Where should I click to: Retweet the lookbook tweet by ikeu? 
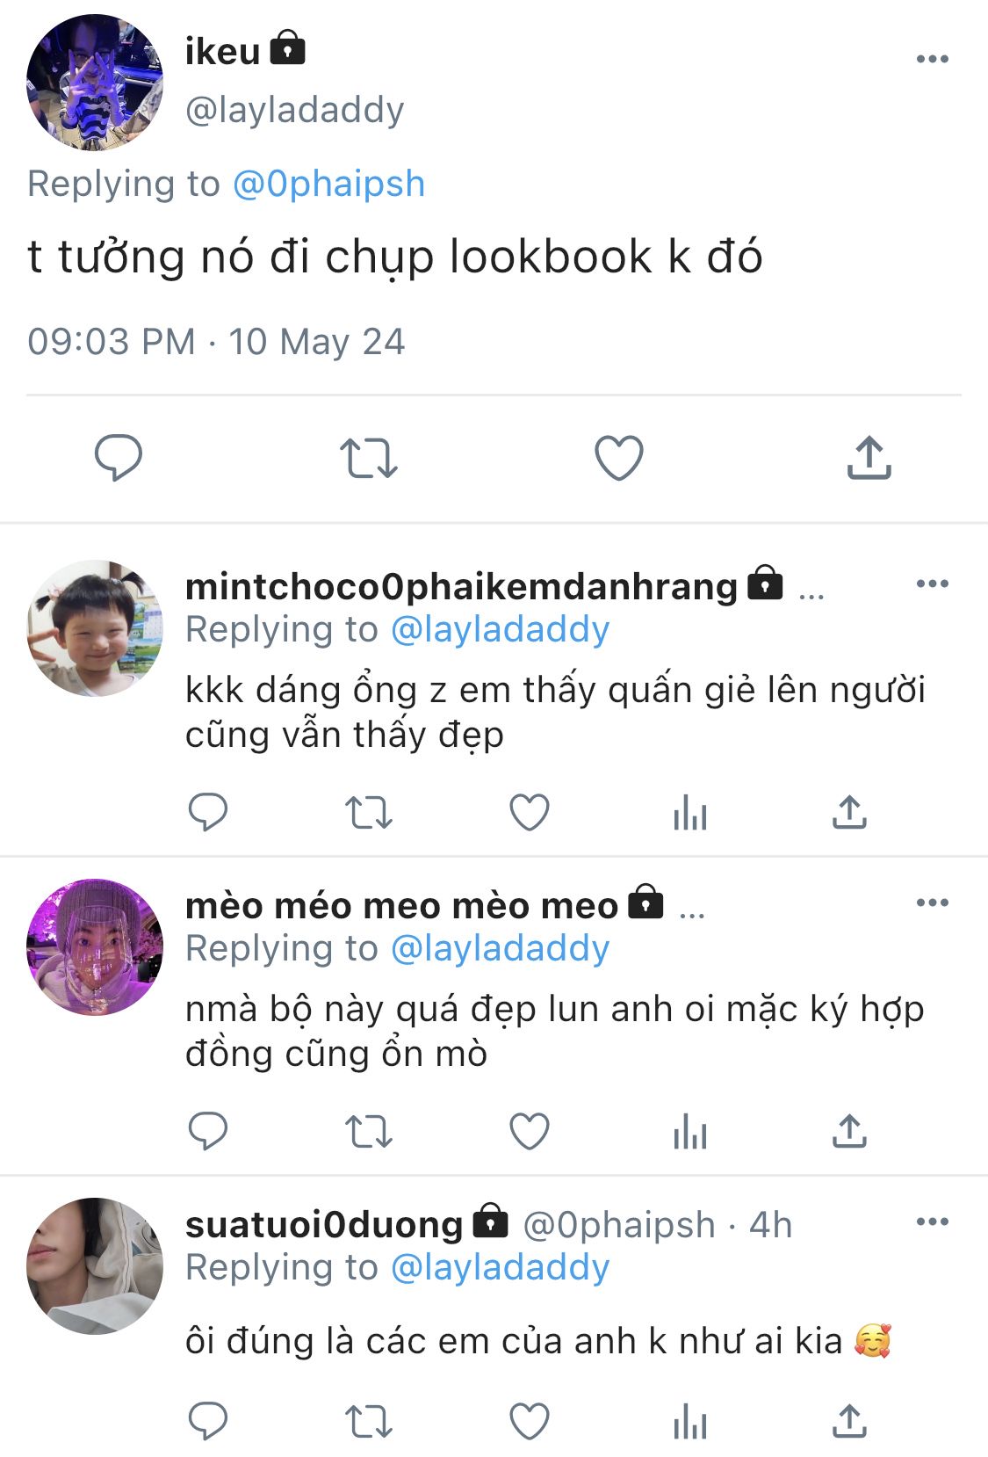coord(369,458)
